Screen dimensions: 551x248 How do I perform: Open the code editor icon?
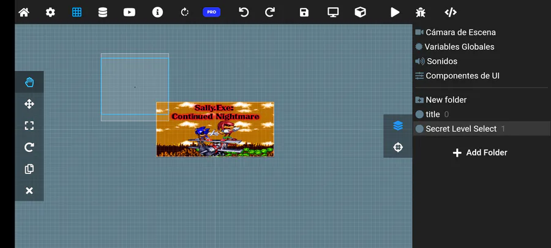coord(451,12)
